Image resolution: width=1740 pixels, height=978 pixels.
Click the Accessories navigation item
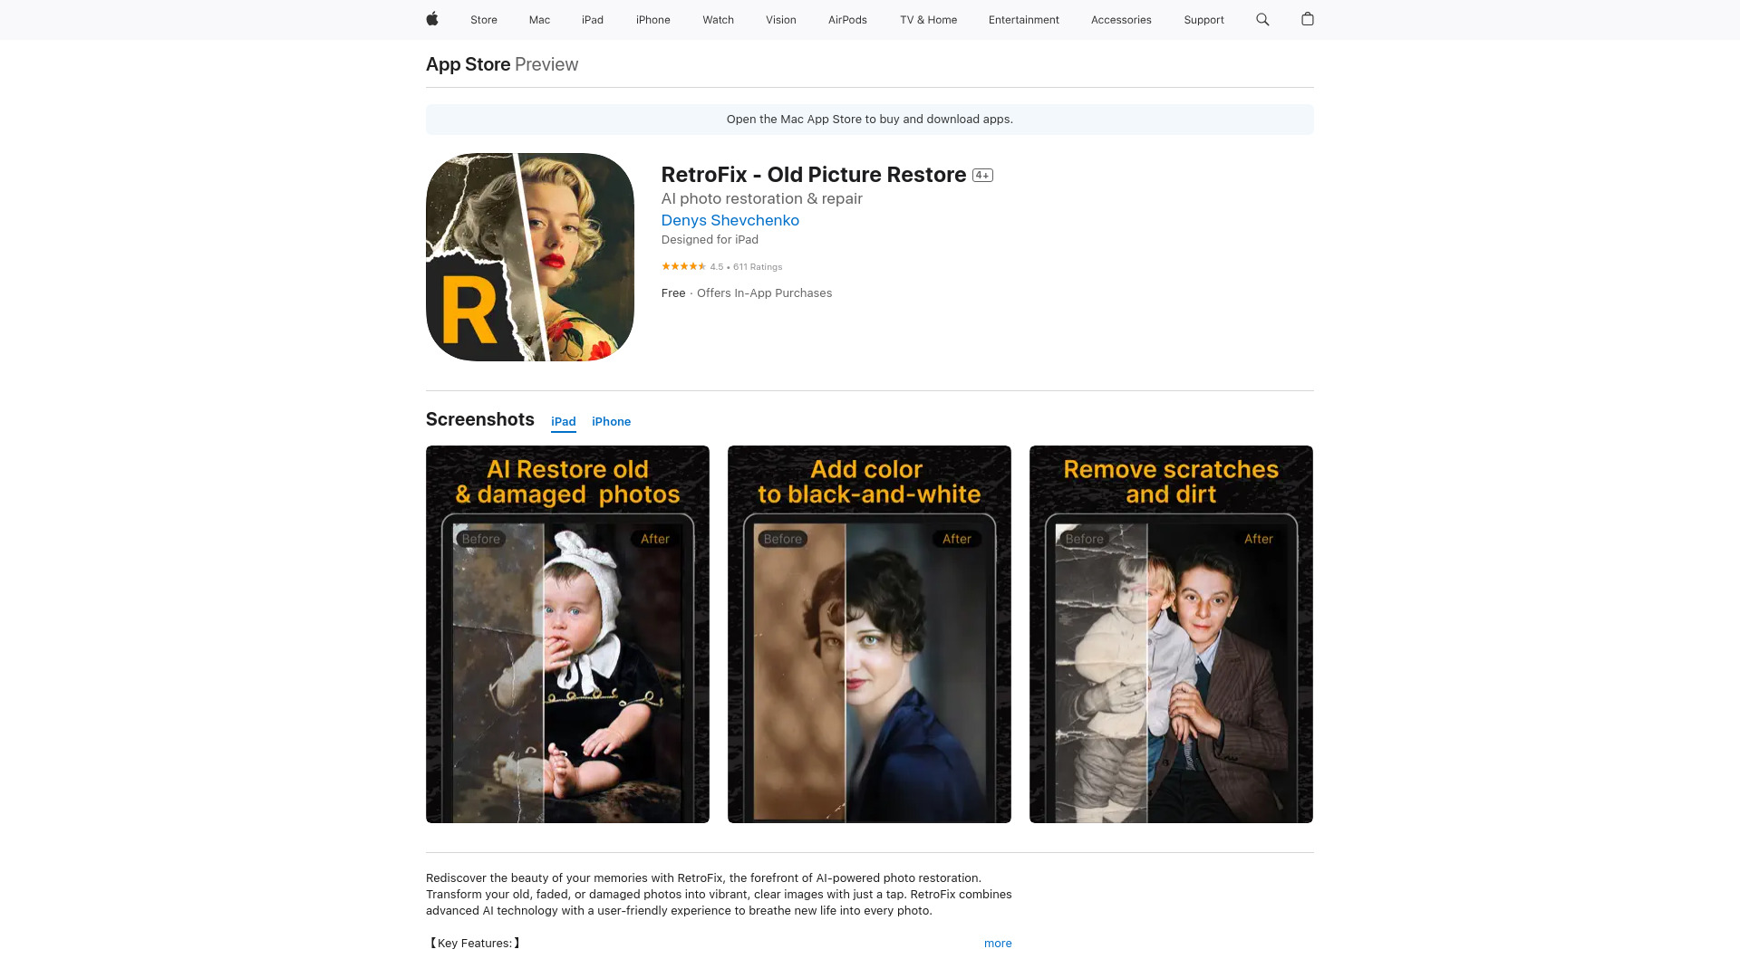tap(1121, 19)
